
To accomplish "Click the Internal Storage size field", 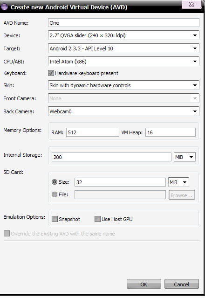I will (x=111, y=157).
